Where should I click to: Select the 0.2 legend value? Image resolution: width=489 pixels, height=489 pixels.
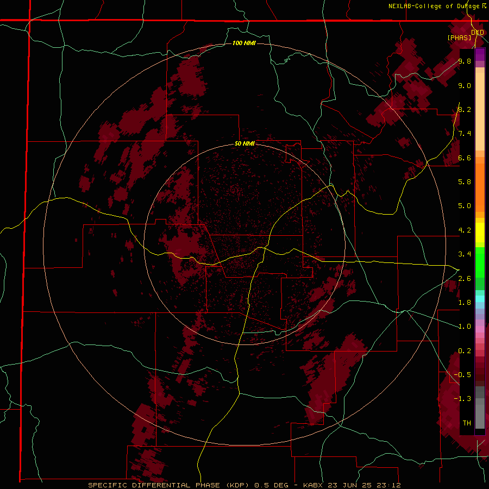[x=465, y=351]
